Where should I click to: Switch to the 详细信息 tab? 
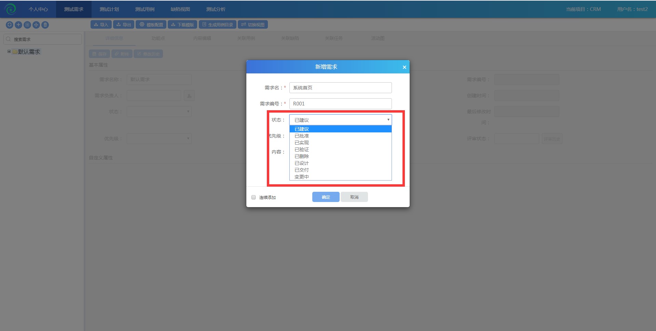114,38
